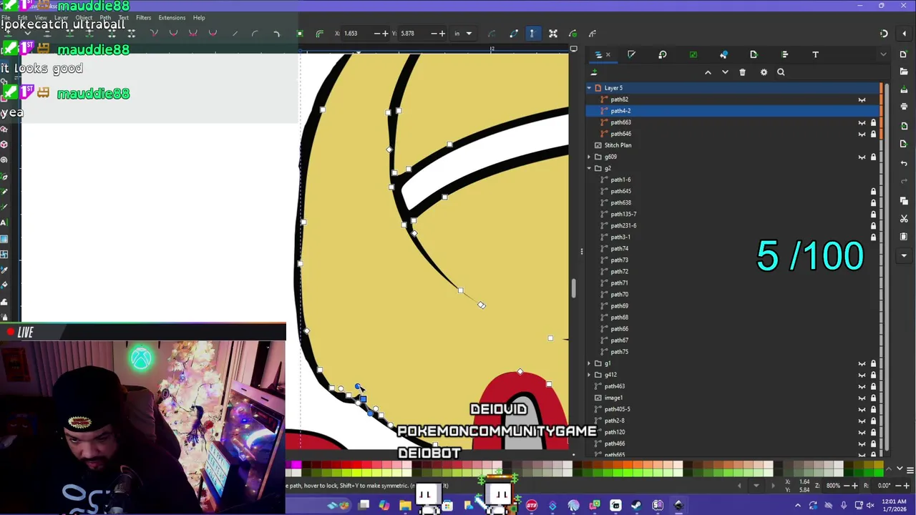Expand the g412 group
The width and height of the screenshot is (916, 515).
pos(589,375)
